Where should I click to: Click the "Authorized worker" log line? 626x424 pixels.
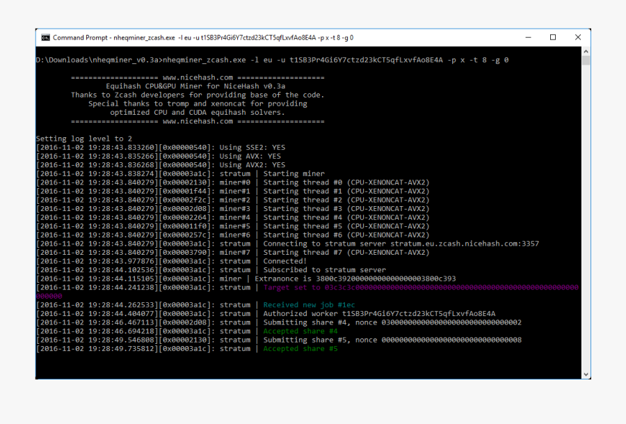click(379, 314)
